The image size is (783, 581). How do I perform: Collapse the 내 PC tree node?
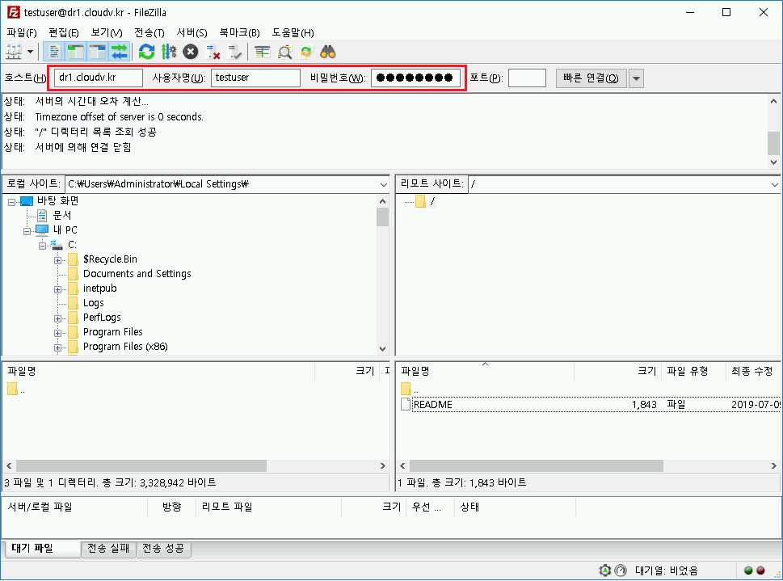[x=27, y=231]
